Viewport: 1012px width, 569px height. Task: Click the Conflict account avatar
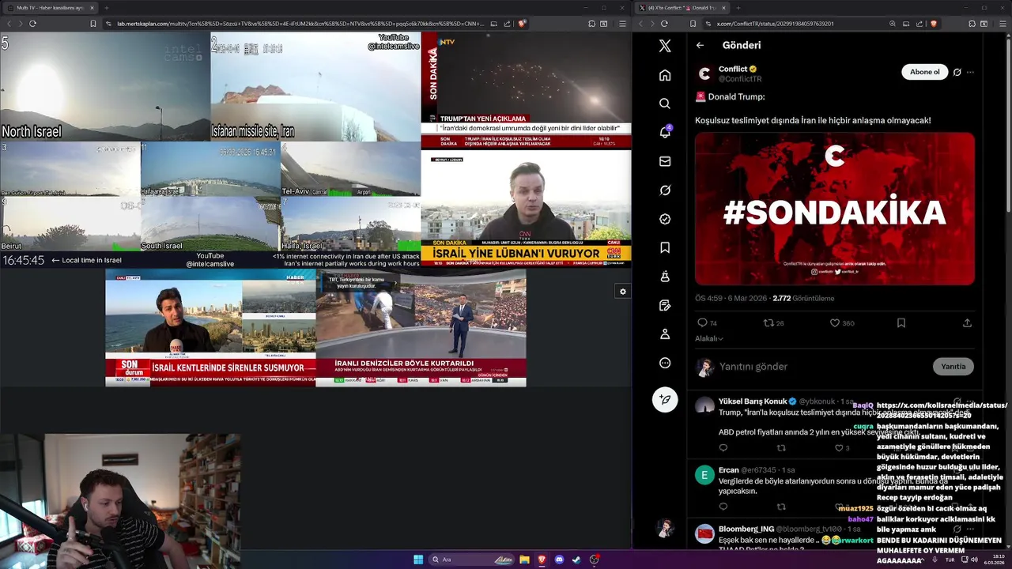tap(704, 73)
